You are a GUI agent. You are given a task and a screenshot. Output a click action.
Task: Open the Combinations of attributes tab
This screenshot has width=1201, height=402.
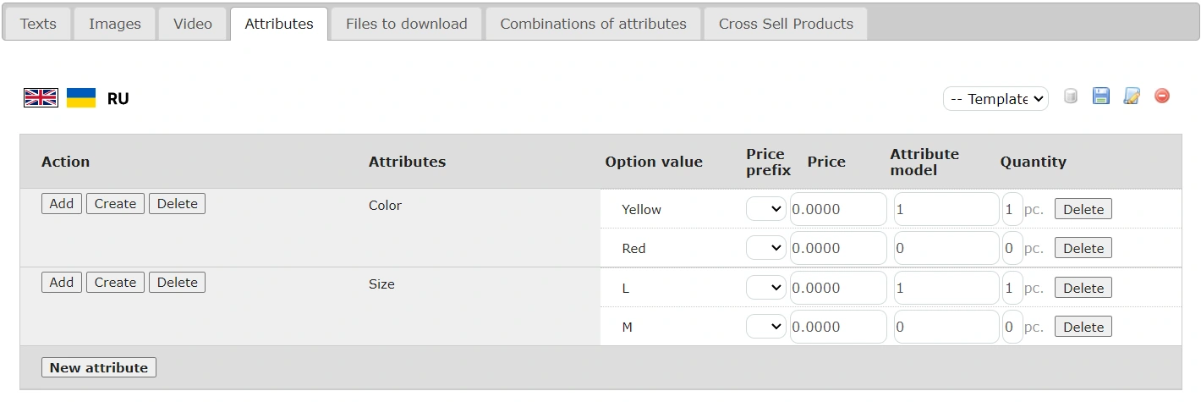[593, 24]
